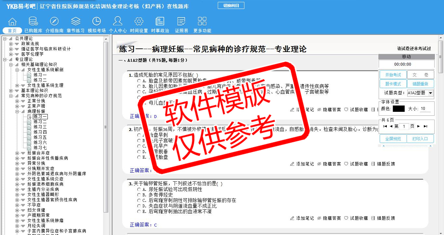The image size is (444, 235).
Task: Select option C 后穹窿穿刺阴性 for question 3
Action: coord(139,201)
